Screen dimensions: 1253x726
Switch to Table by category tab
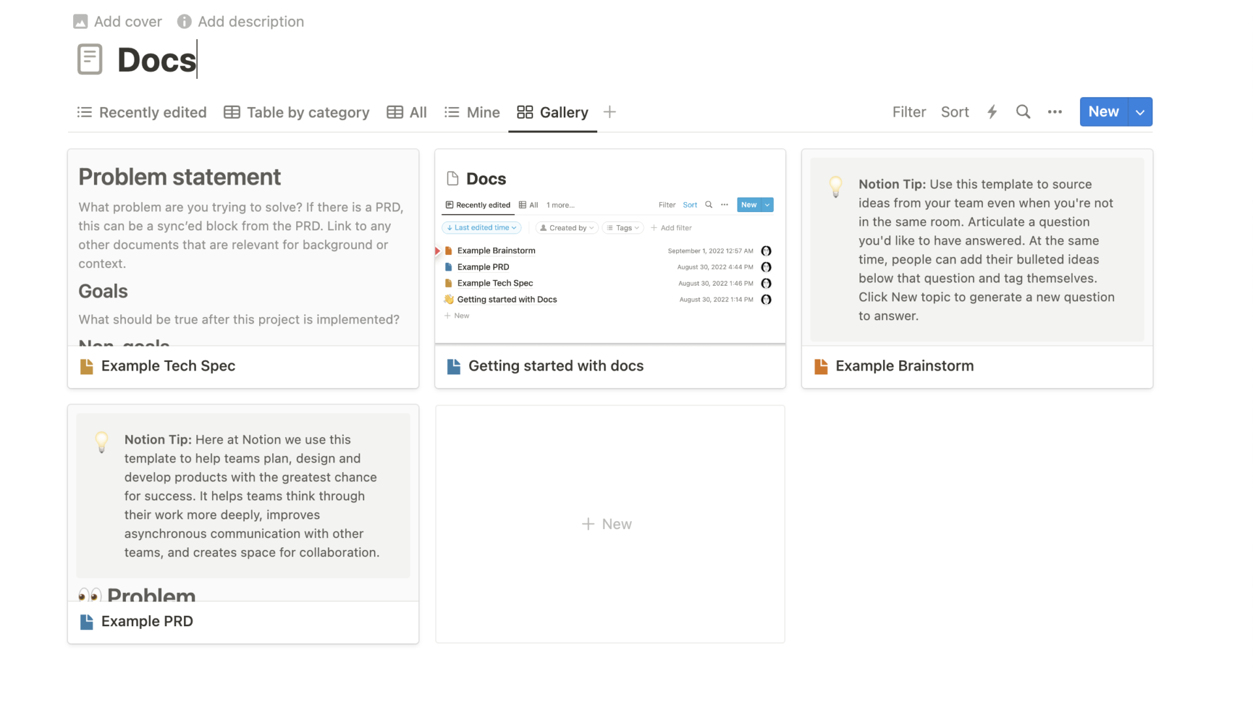point(296,112)
